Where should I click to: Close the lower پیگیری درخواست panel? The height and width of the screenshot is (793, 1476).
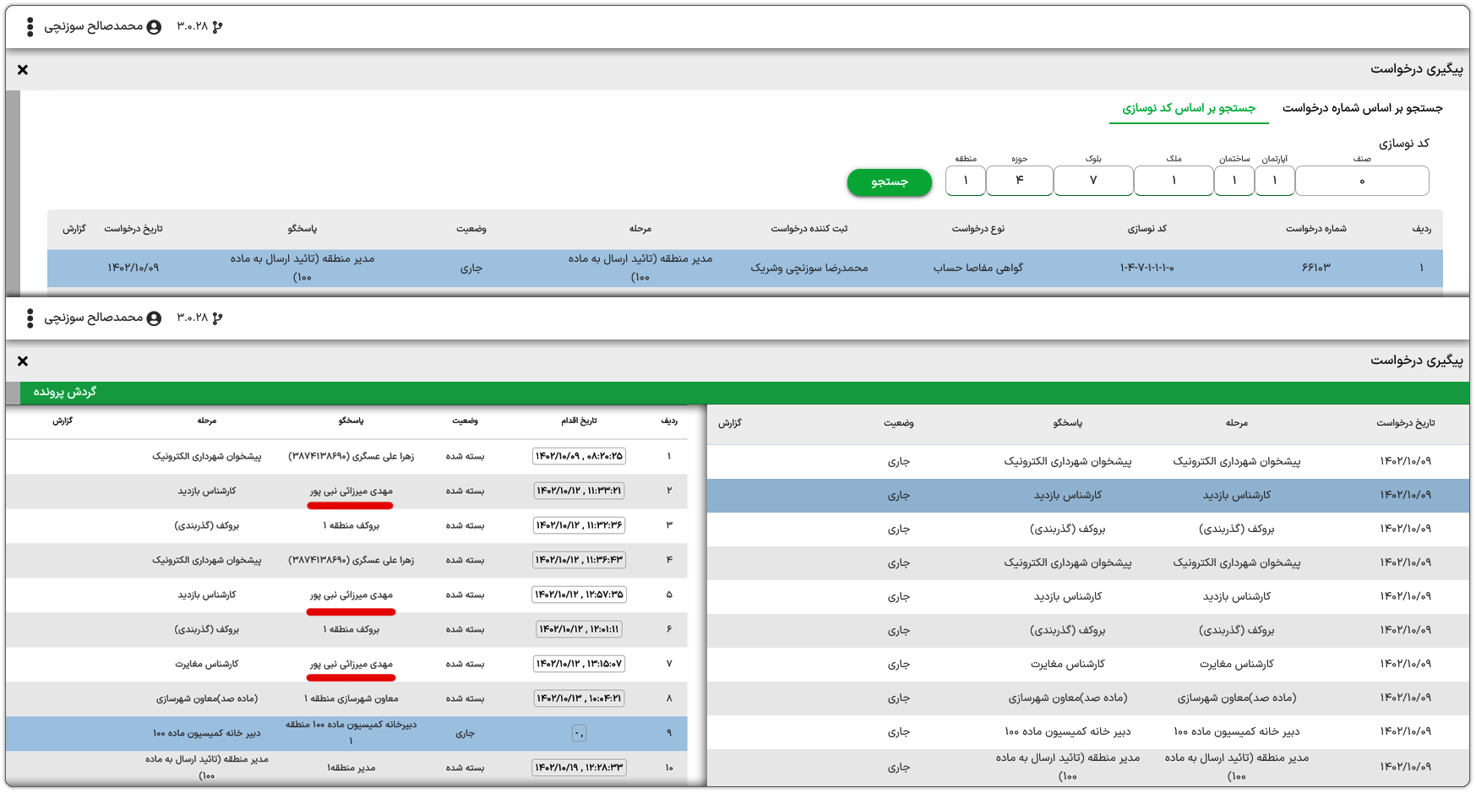22,361
